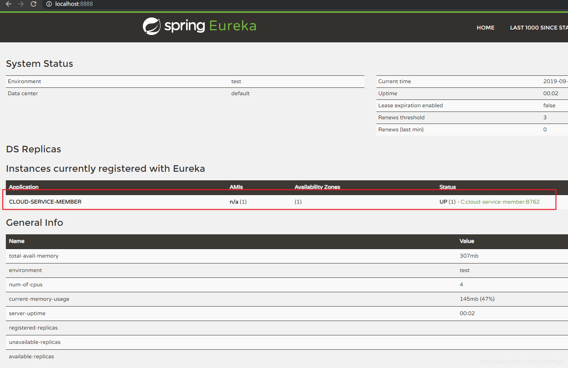Click the Lease expiration enabled label

click(411, 105)
